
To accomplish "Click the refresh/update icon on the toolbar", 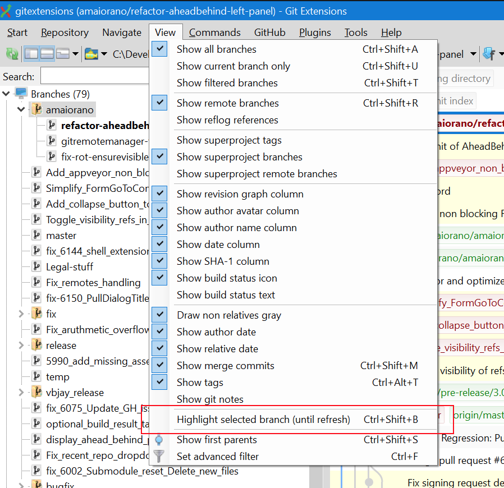I will pyautogui.click(x=11, y=53).
